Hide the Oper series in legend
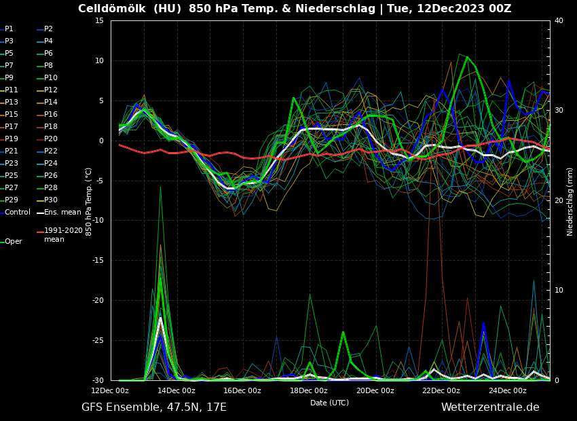Image resolution: width=577 pixels, height=421 pixels. 13,242
